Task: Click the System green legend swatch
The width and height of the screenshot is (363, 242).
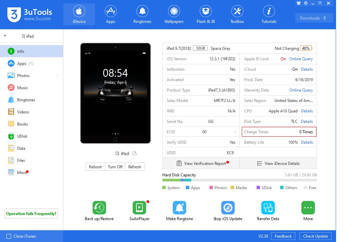Action: click(164, 187)
